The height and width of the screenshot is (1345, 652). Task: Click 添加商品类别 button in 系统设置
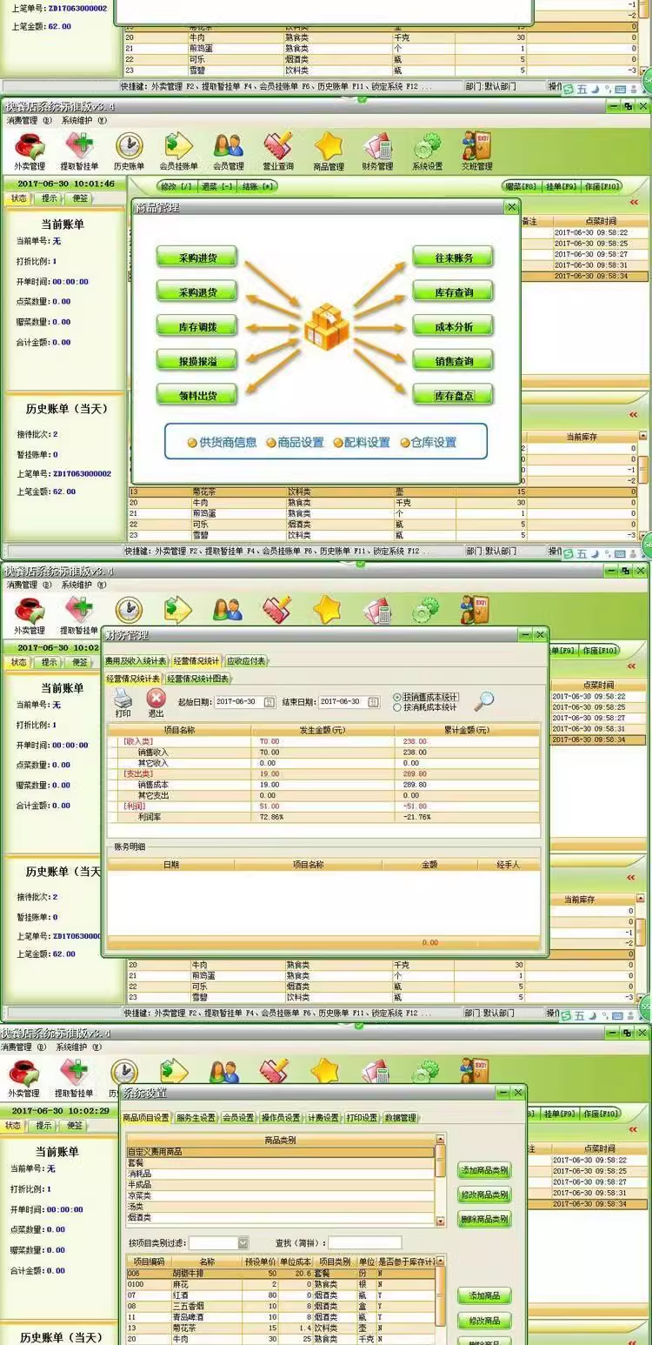tap(484, 1170)
